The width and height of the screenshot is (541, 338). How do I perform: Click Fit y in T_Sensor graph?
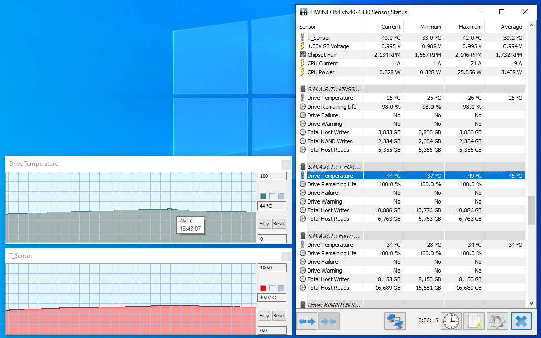pyautogui.click(x=264, y=316)
